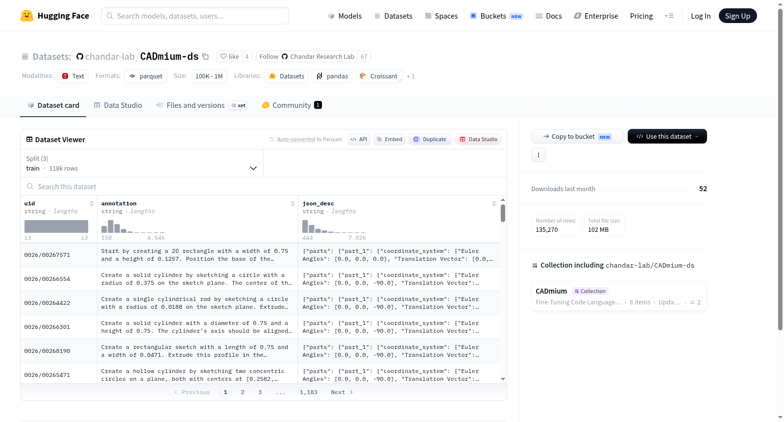Image resolution: width=784 pixels, height=422 pixels.
Task: Expand the Use this dataset dropdown
Action: click(667, 136)
